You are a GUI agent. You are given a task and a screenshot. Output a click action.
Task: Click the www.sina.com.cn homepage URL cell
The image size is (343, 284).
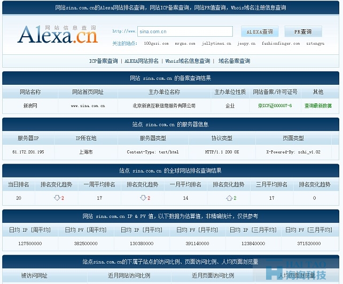(x=88, y=106)
